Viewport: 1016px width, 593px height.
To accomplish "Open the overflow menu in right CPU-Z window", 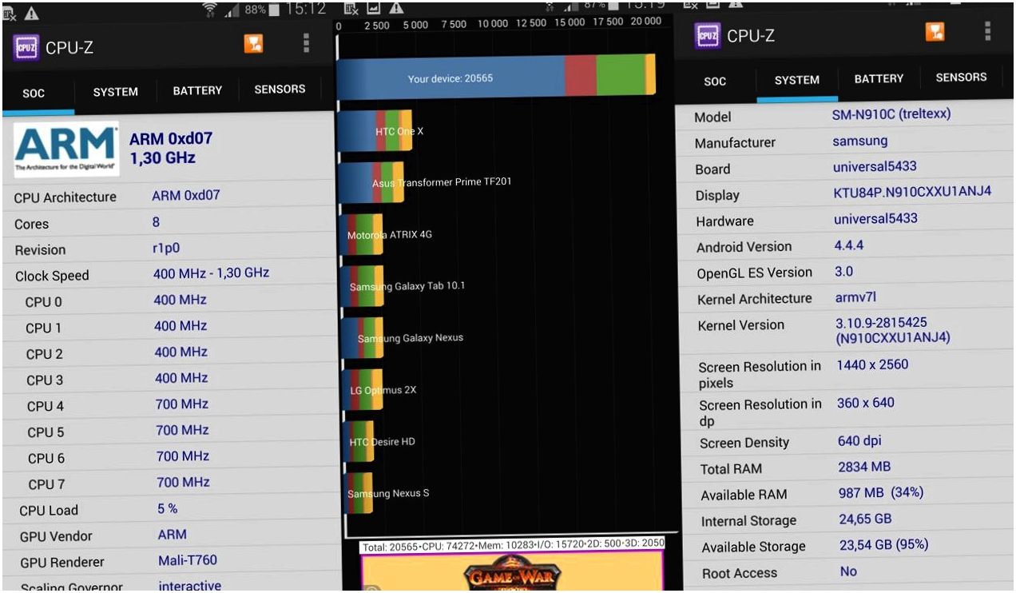I will 988,30.
